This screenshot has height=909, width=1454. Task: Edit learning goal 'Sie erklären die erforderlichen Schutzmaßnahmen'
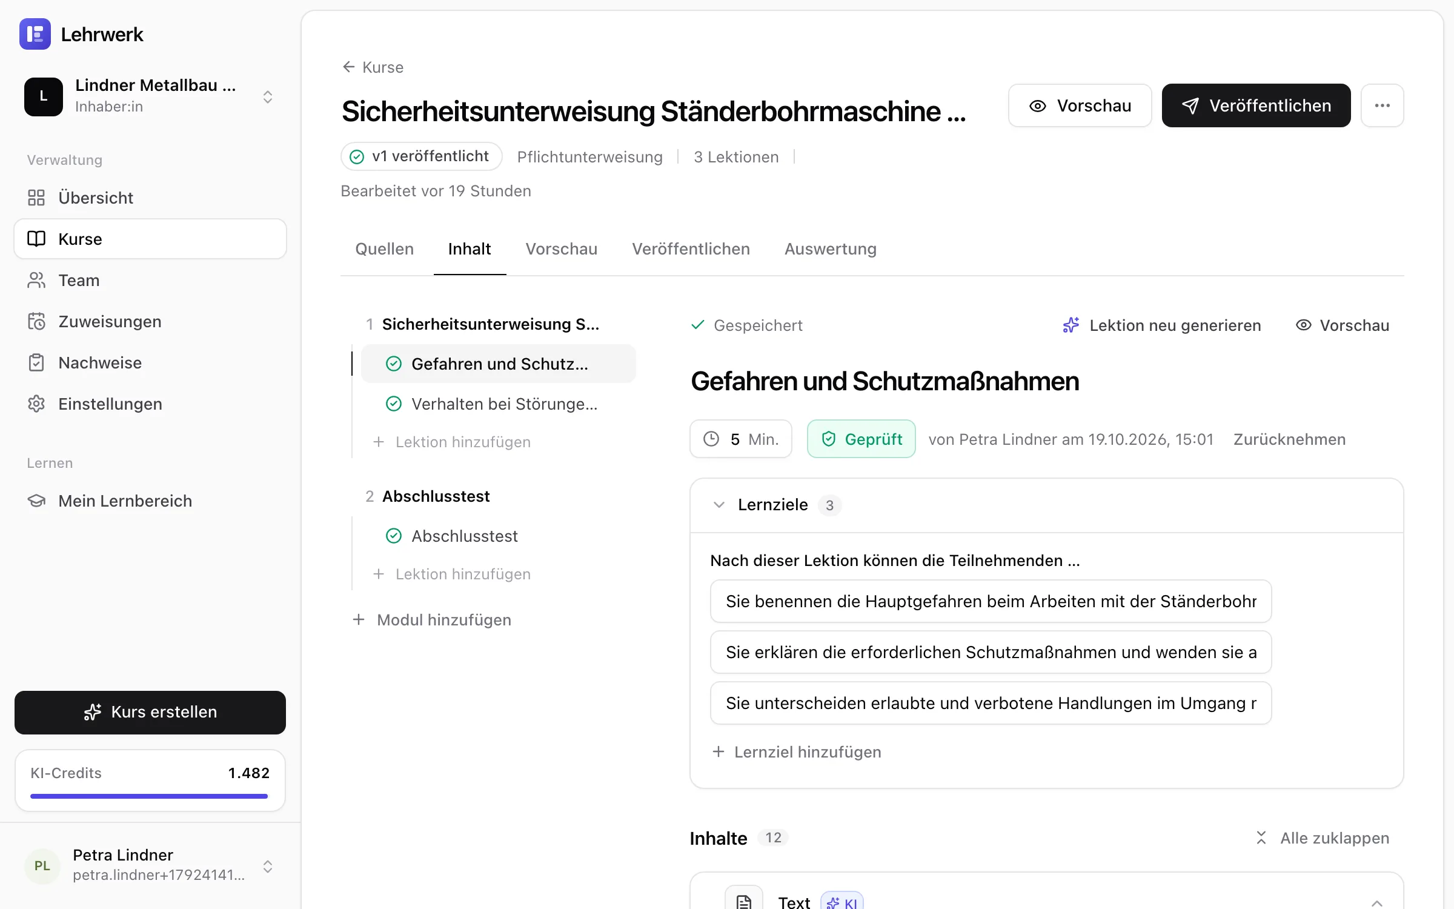coord(991,652)
